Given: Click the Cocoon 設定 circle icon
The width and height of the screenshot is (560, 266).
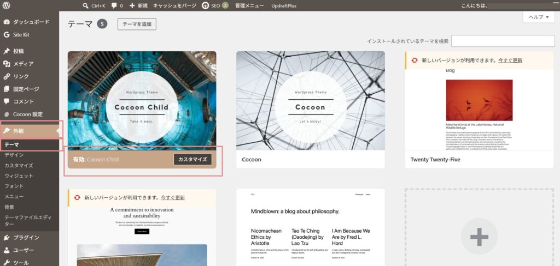Looking at the screenshot, I should tap(7, 114).
